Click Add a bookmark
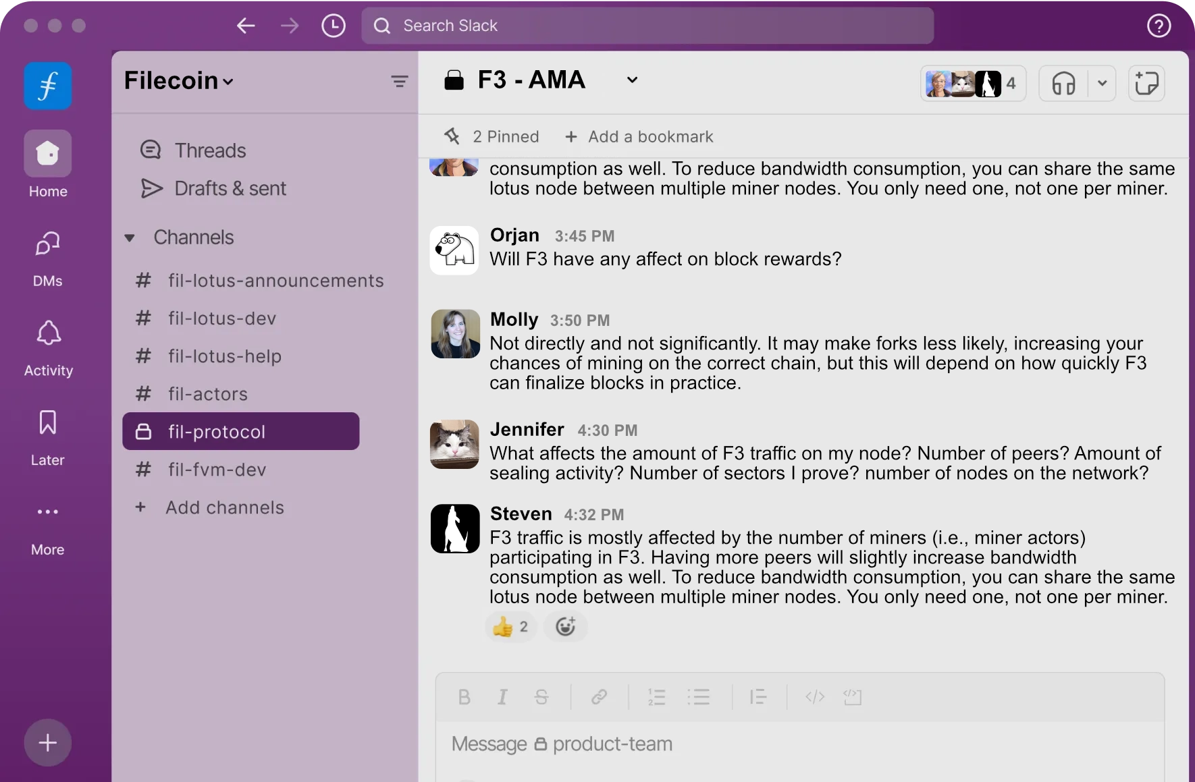The image size is (1195, 782). [x=639, y=137]
